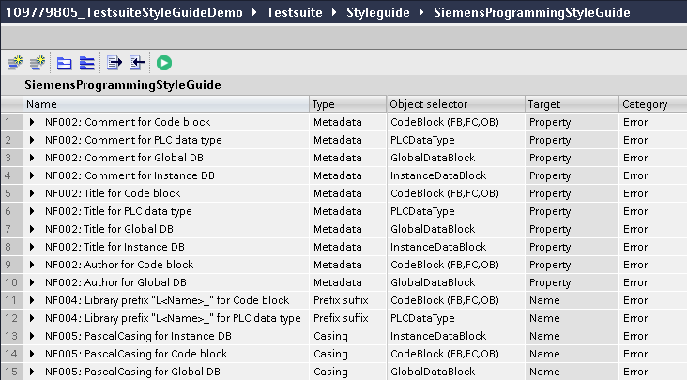Click PLCDataType object selector in row 2
This screenshot has height=380, width=687.
pyautogui.click(x=456, y=140)
